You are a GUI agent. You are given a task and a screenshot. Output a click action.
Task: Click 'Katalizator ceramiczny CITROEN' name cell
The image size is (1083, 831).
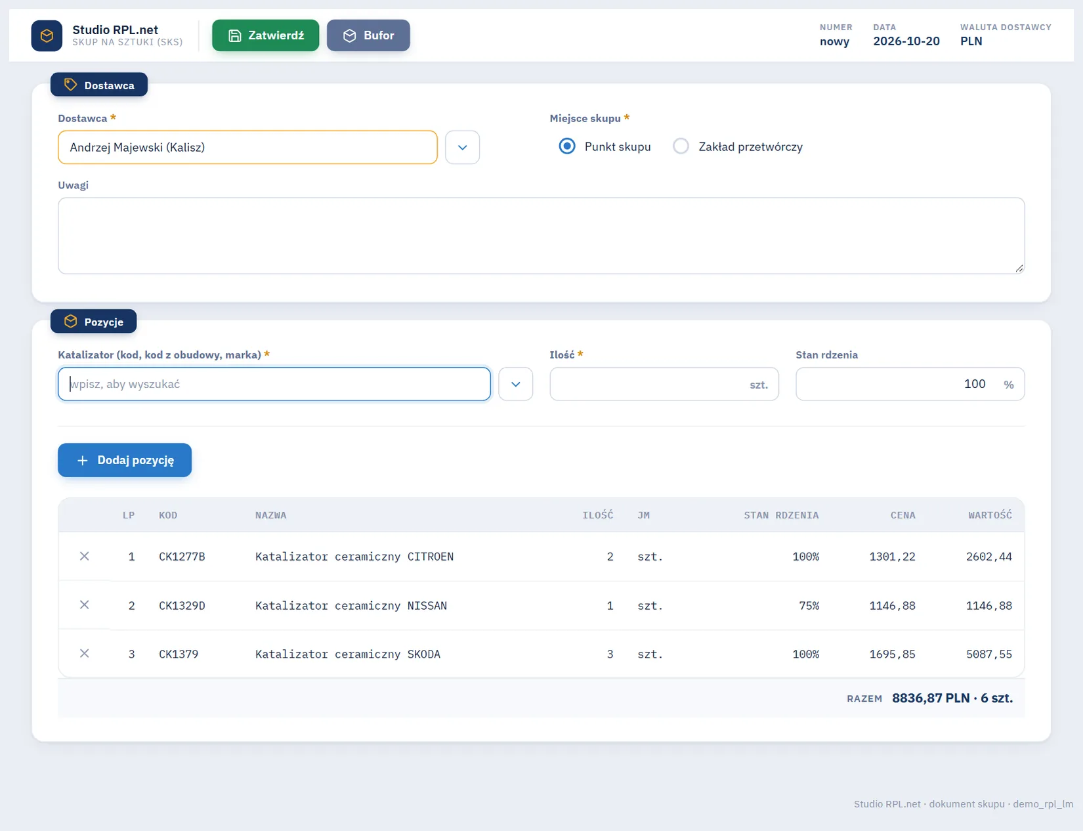click(x=354, y=557)
